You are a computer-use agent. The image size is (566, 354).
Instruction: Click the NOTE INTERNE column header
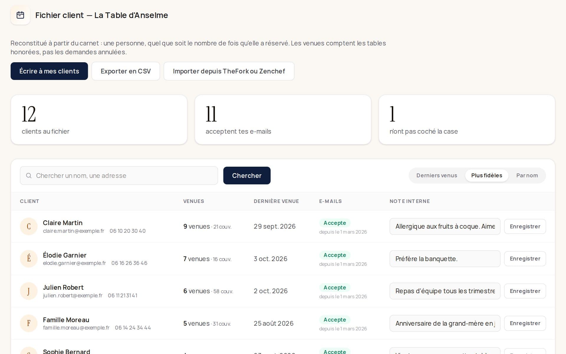click(x=410, y=201)
